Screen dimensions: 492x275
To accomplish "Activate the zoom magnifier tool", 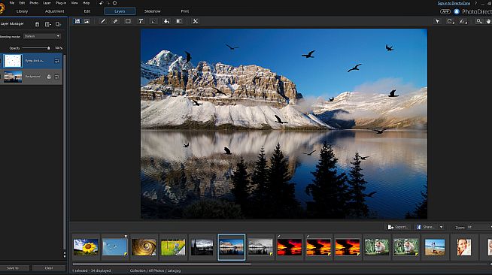I will (x=478, y=21).
